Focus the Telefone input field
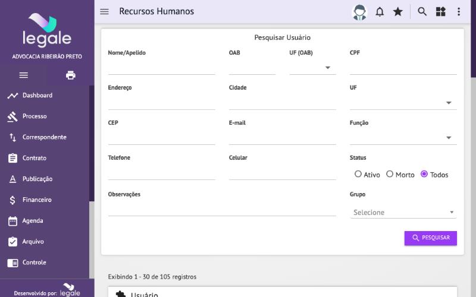Screen dimensions: 476x297 (161, 173)
